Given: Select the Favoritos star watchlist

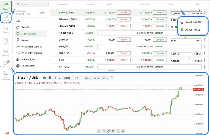Looking at the screenshot, I should coord(31,27).
